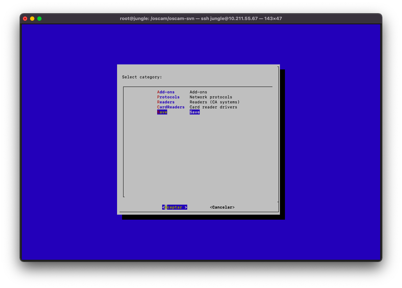Select the Readers category tag
Viewport: 402px width, 288px height.
166,102
